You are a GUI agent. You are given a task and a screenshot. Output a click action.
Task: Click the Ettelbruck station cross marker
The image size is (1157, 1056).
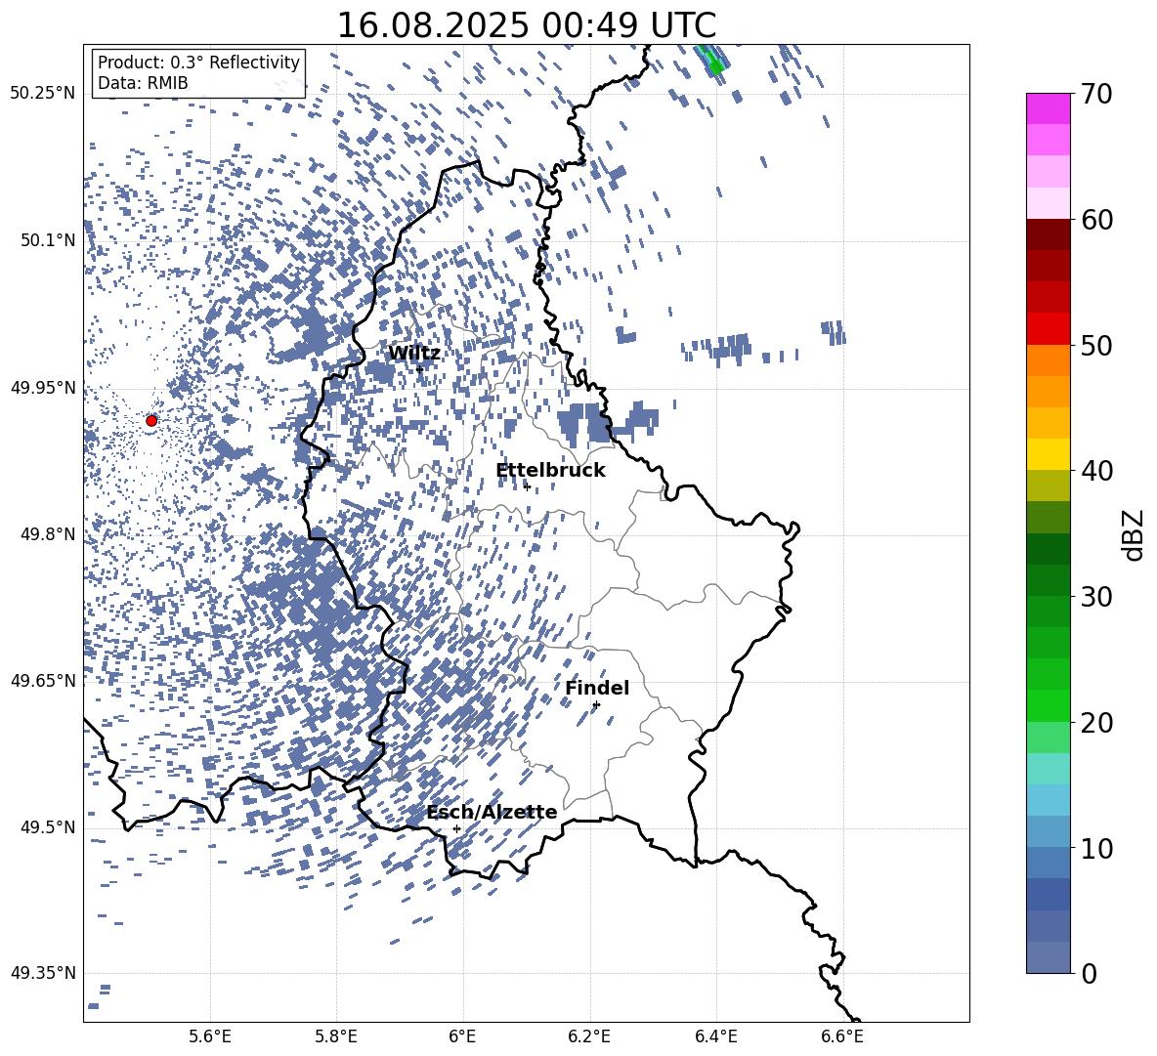527,486
